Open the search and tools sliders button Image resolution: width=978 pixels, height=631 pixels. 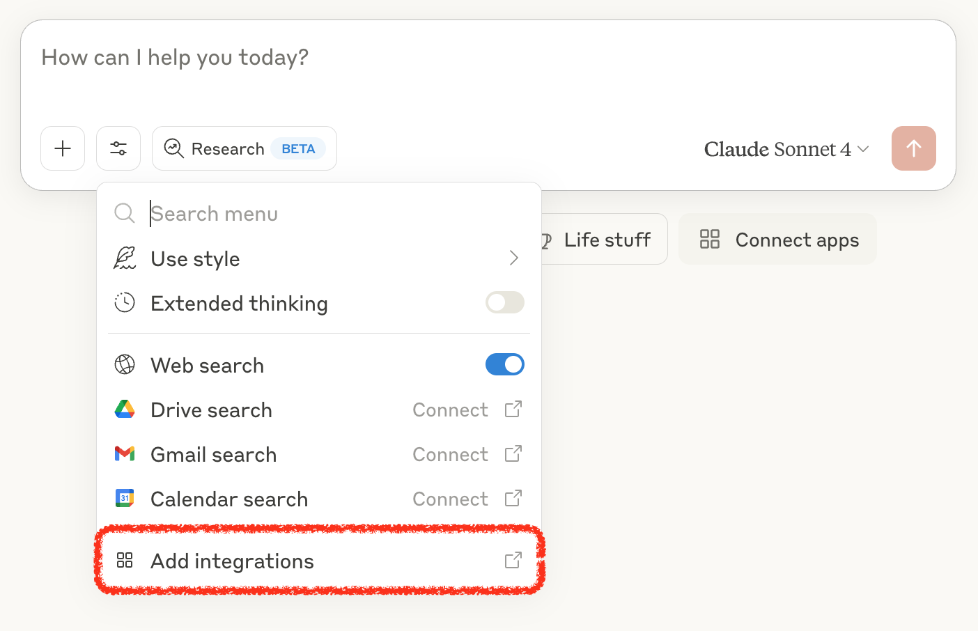(x=118, y=148)
